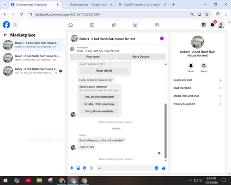Choose a sticker with the sticker icon
231x185 pixels.
[x=85, y=168]
